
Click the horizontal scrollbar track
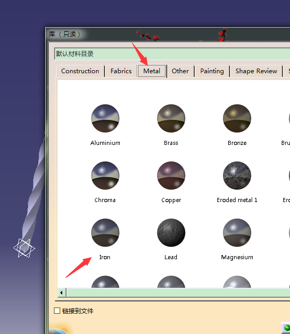coord(178,292)
